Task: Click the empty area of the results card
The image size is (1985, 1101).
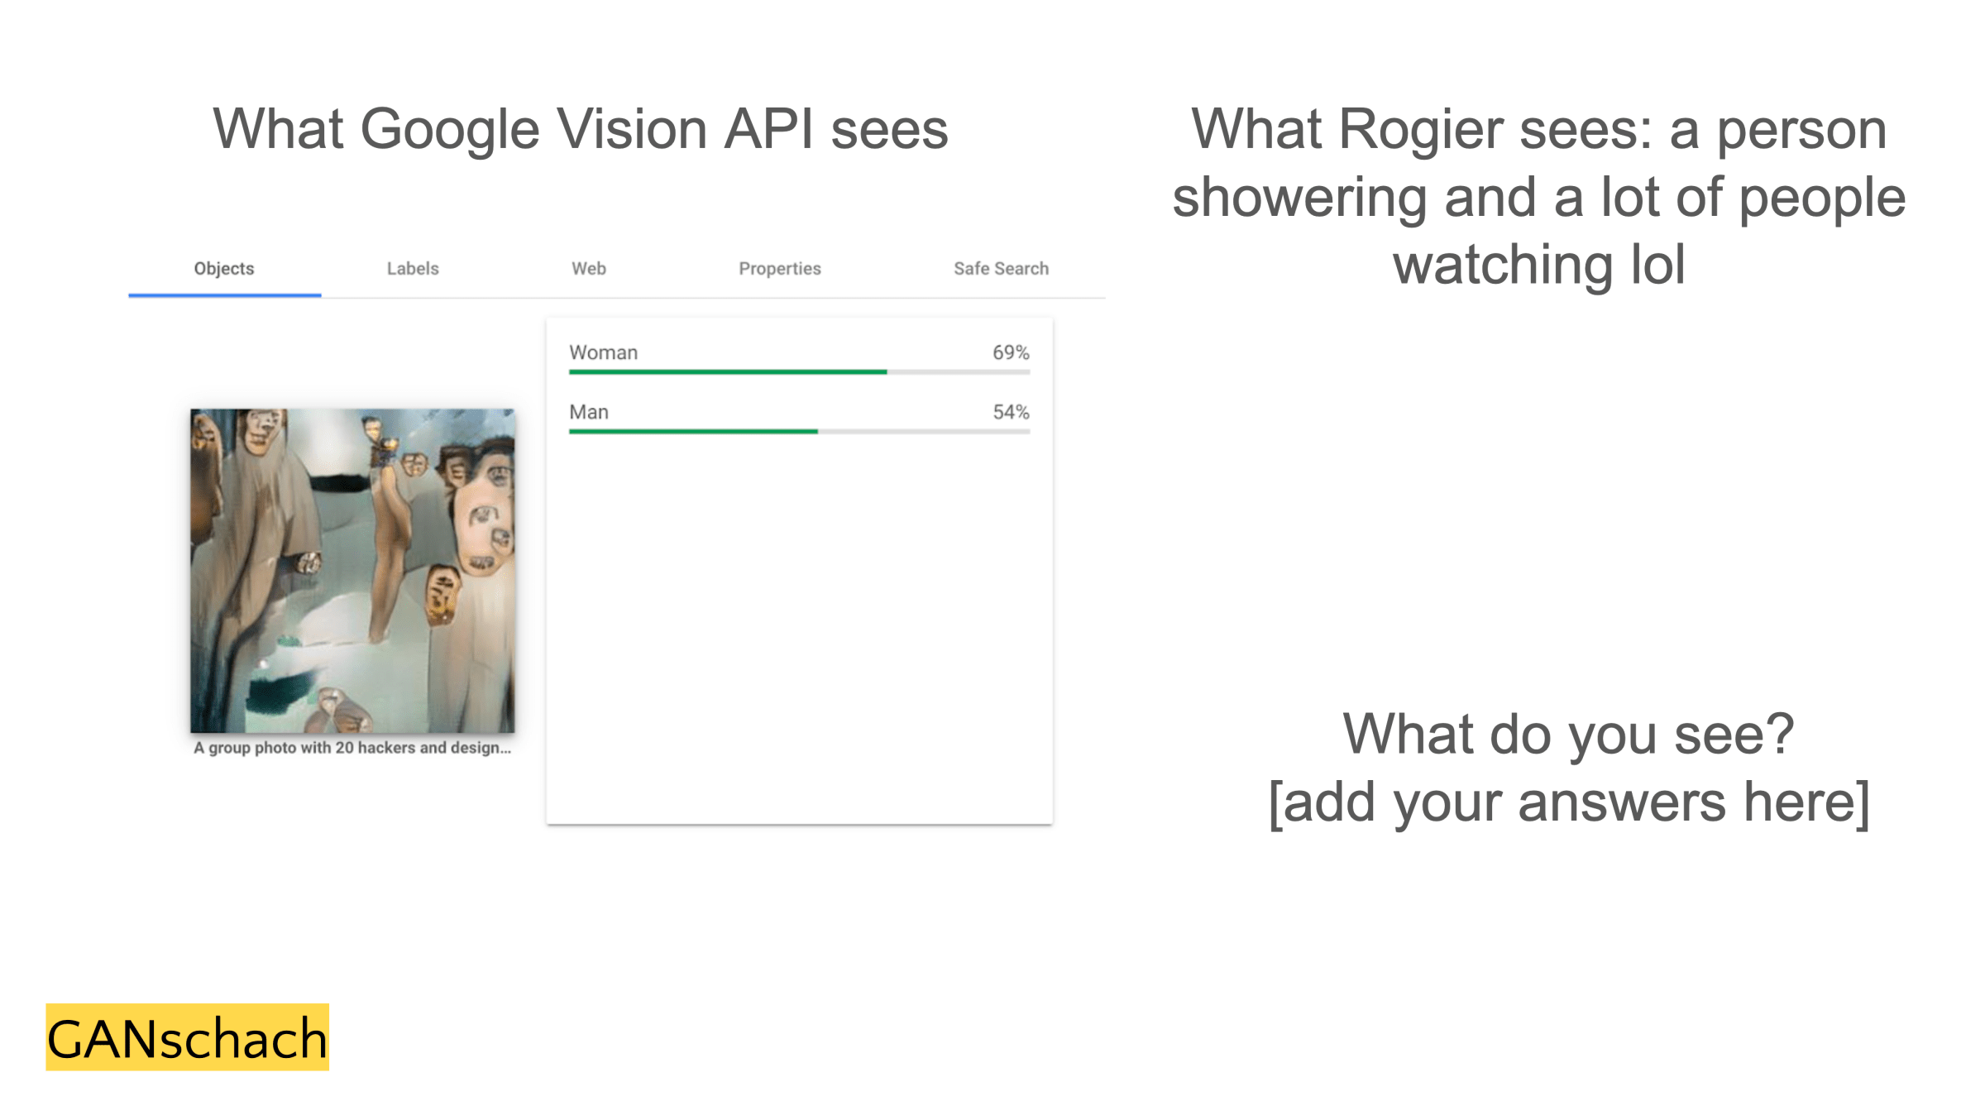Action: pos(798,629)
